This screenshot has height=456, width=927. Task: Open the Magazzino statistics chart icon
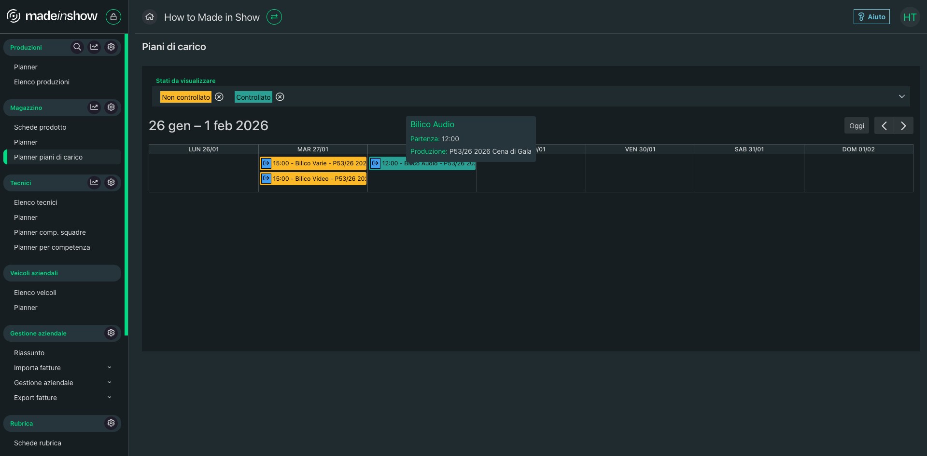point(94,107)
